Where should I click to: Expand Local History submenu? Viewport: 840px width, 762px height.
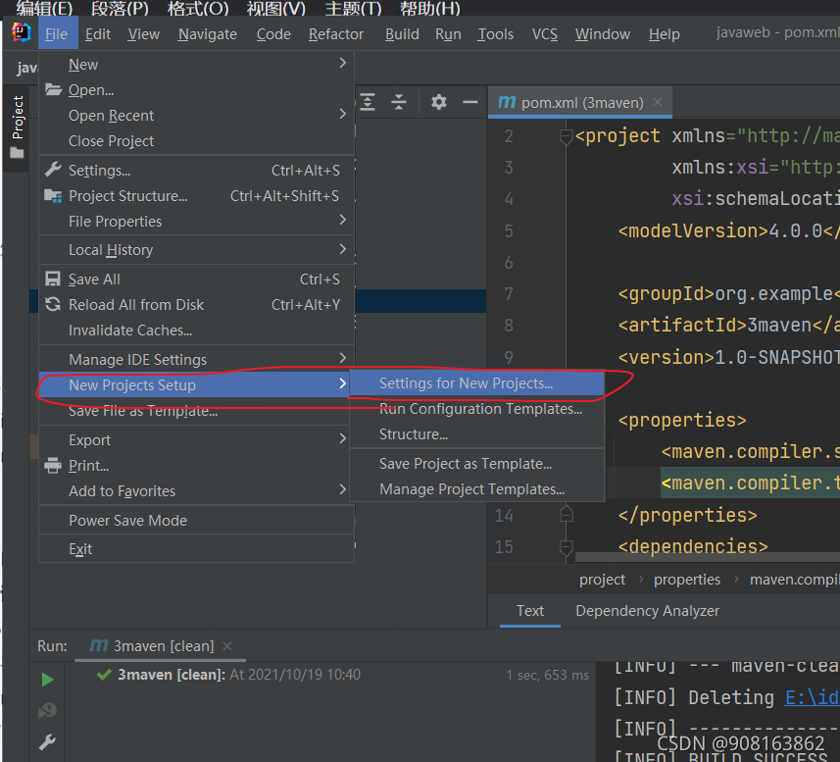click(343, 249)
